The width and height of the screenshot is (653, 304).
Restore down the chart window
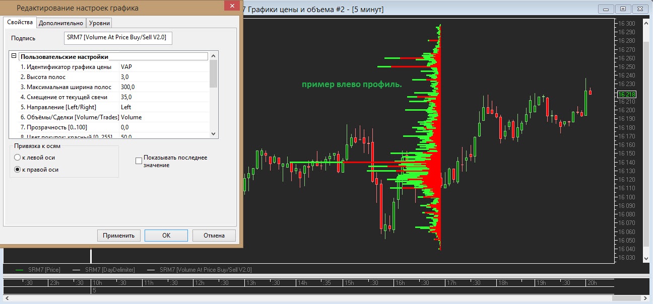point(623,9)
